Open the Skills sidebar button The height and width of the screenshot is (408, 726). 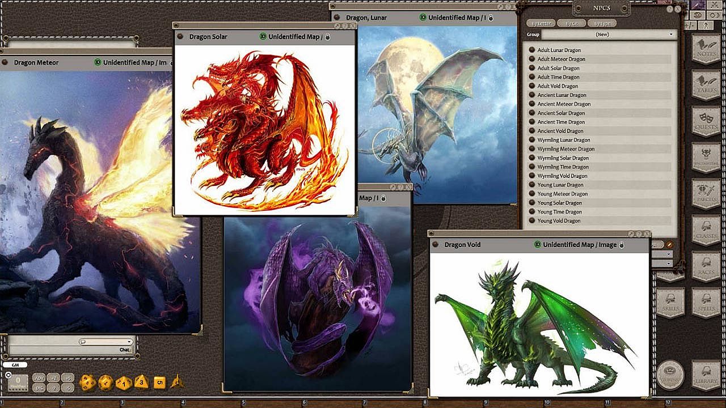(x=670, y=303)
